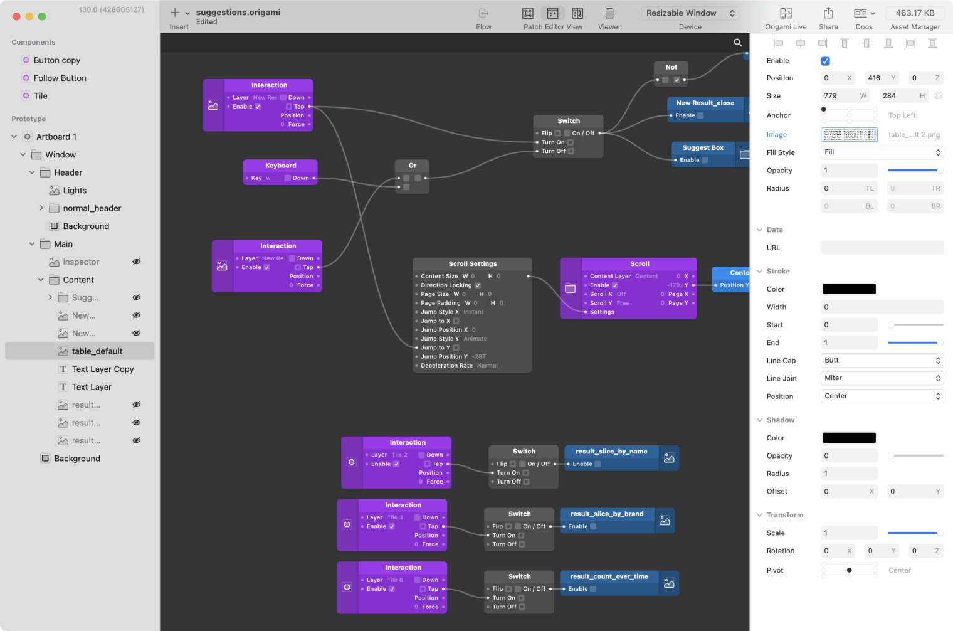The width and height of the screenshot is (953, 631).
Task: Select the right Patch Editor View layout icon
Action: point(577,13)
